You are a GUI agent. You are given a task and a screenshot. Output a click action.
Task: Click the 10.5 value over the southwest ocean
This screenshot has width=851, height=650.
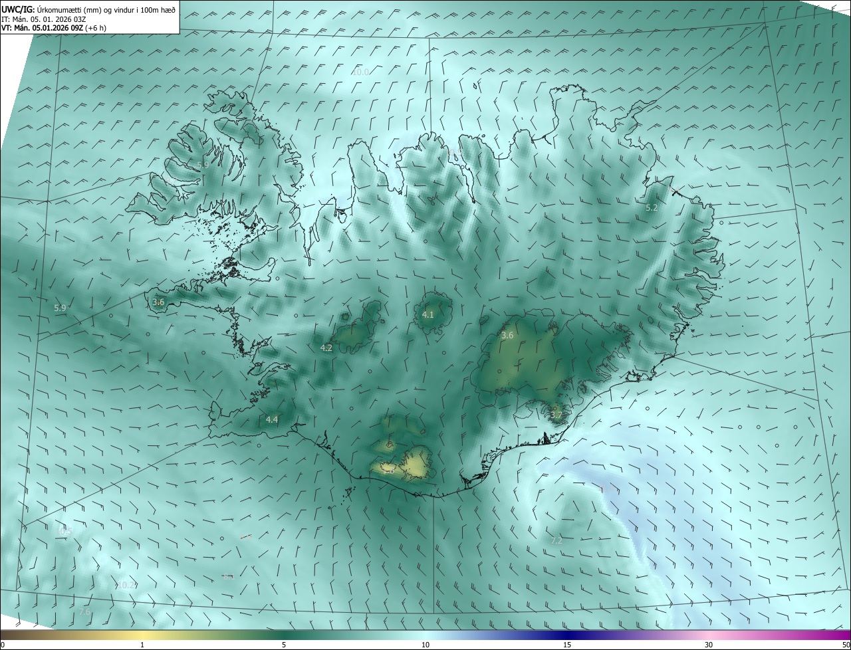[x=64, y=531]
